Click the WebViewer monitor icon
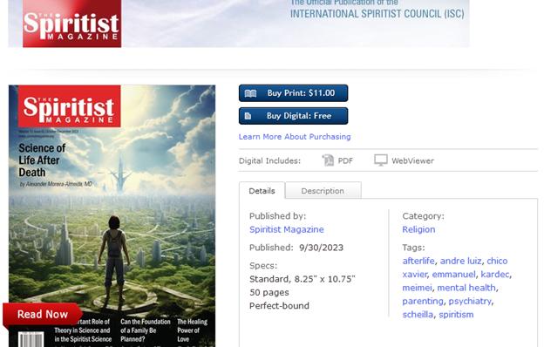 point(381,160)
